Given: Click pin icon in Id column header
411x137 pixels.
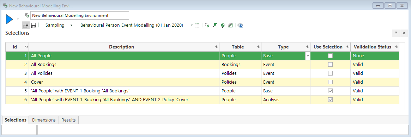Looking at the screenshot, I should point(26,47).
